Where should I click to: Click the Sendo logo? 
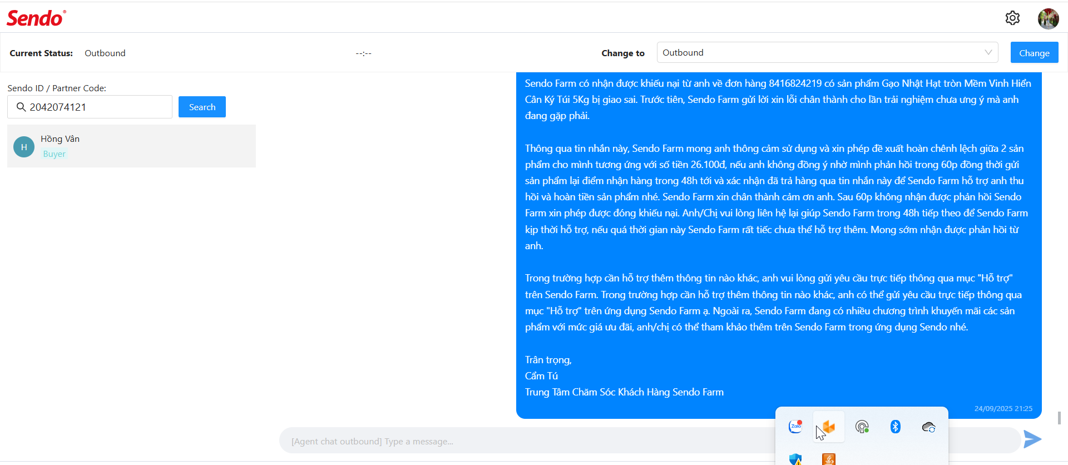[36, 18]
